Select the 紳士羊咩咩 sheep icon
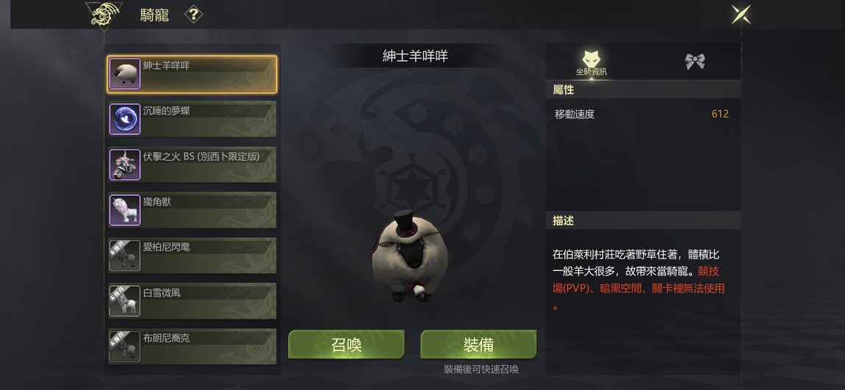Viewport: 845px width, 390px height. pos(125,73)
